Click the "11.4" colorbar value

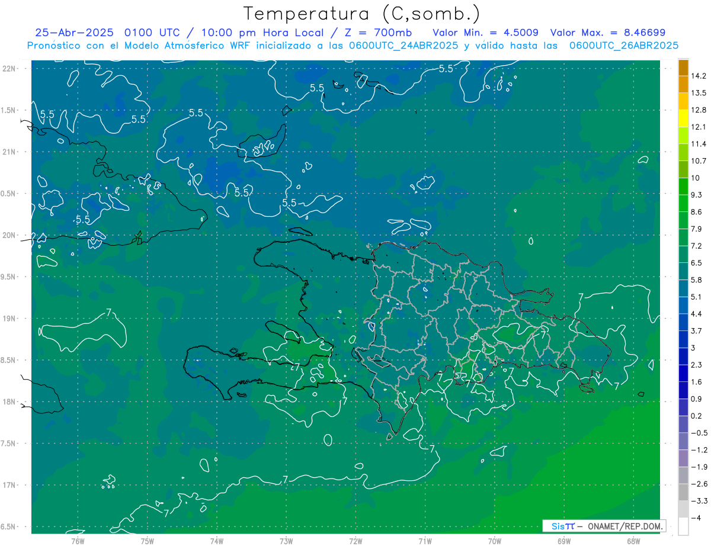click(x=699, y=144)
